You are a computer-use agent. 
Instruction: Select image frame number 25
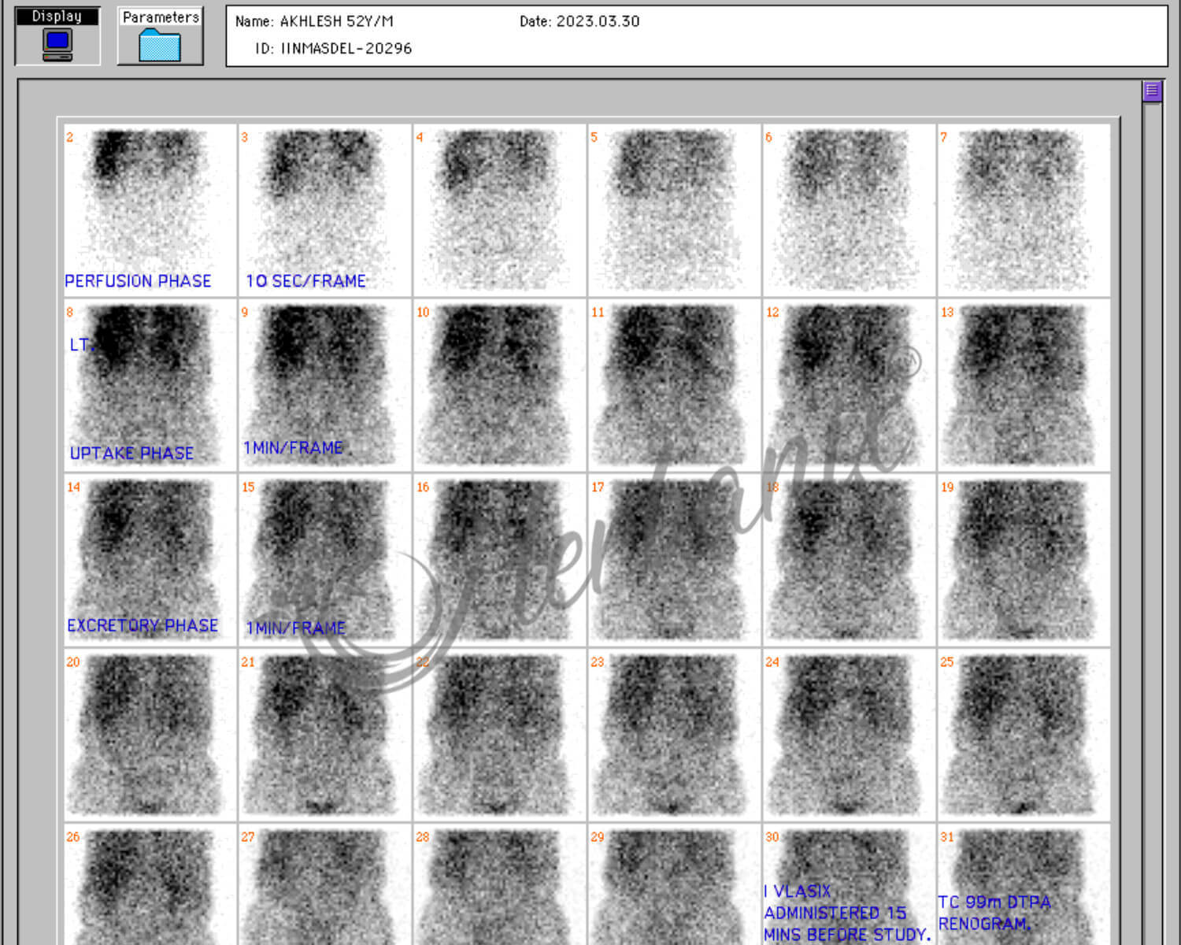1024,734
